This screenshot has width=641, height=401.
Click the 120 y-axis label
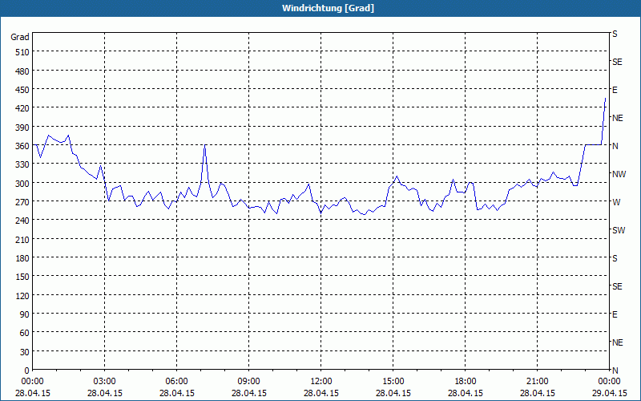(22, 295)
